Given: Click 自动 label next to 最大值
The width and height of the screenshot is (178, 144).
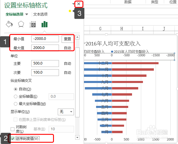Looking at the screenshot, I should (x=67, y=48).
